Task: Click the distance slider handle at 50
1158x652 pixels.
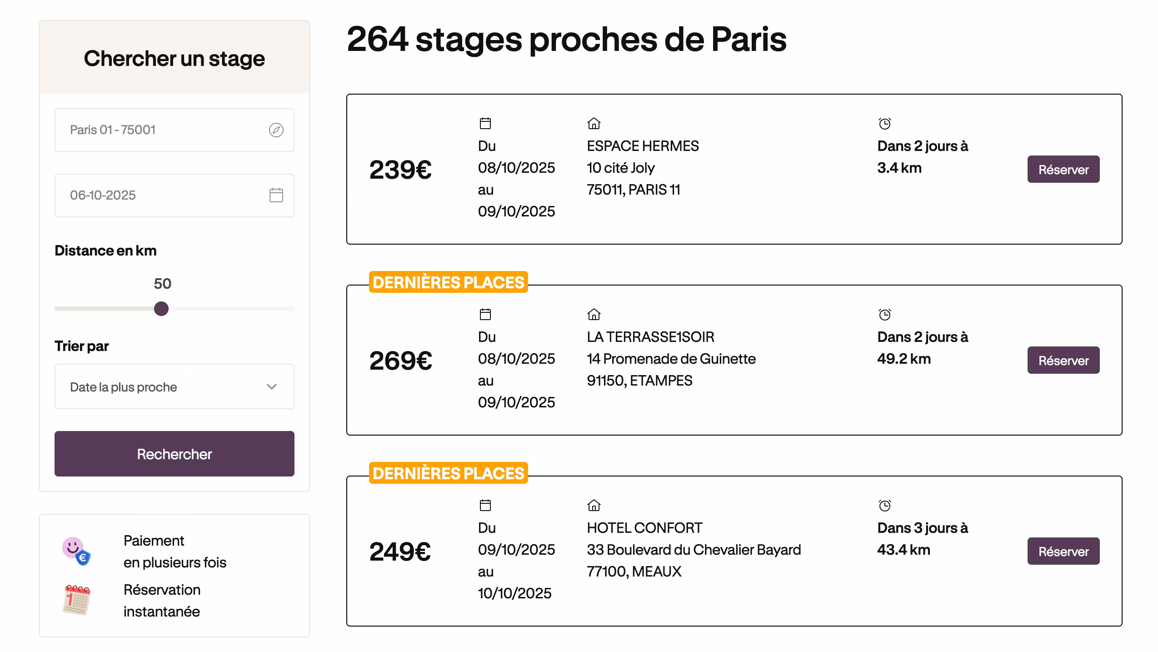Action: [161, 309]
